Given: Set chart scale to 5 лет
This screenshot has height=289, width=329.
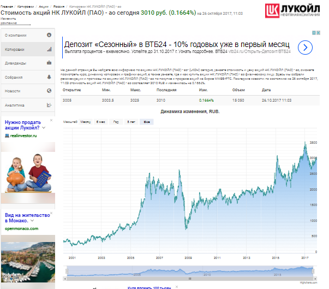Looking at the screenshot, I should pos(131,122).
